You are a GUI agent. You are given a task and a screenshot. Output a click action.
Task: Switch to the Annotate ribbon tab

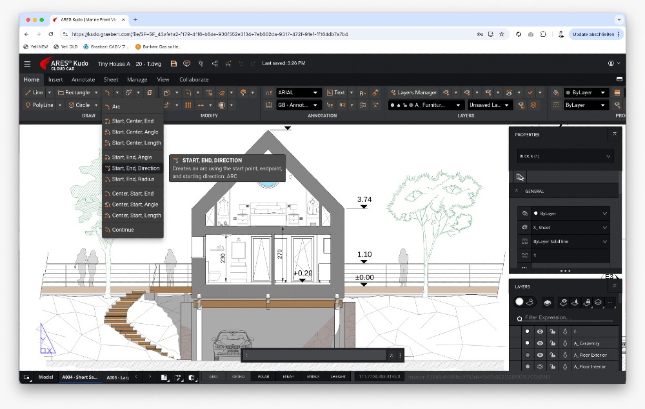pos(83,80)
